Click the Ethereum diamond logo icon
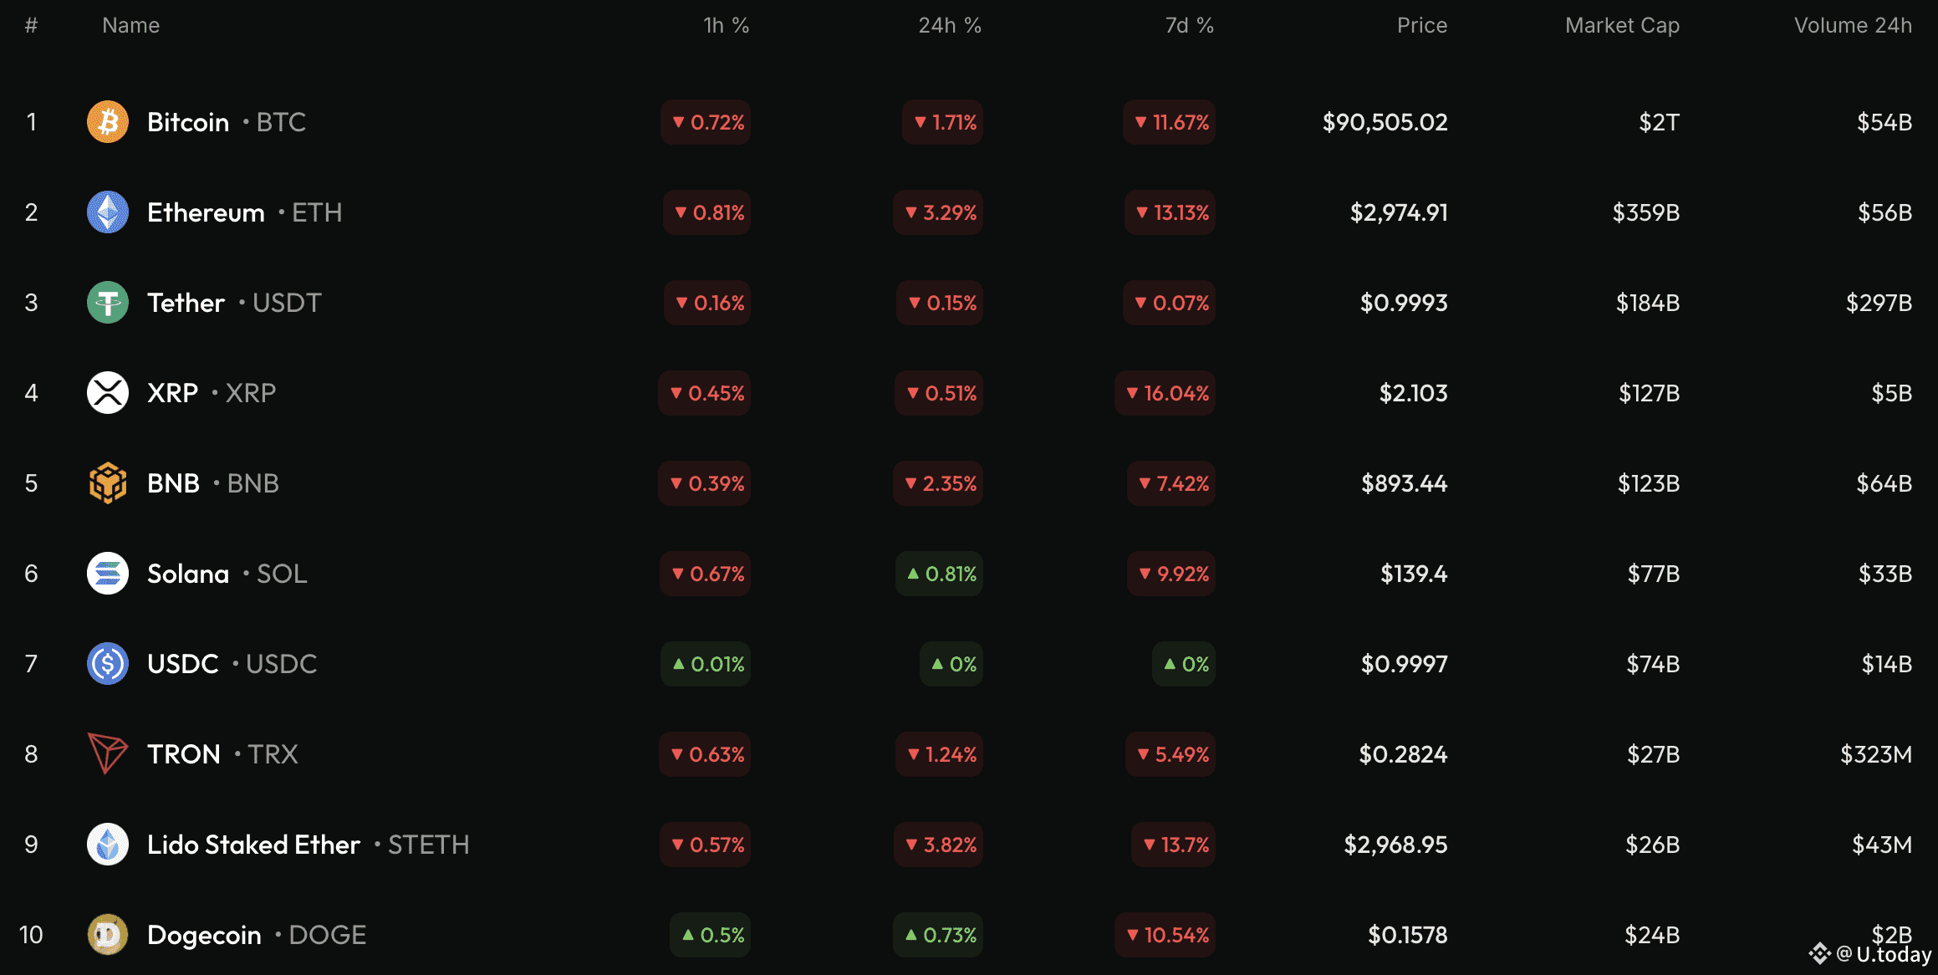 (x=108, y=212)
